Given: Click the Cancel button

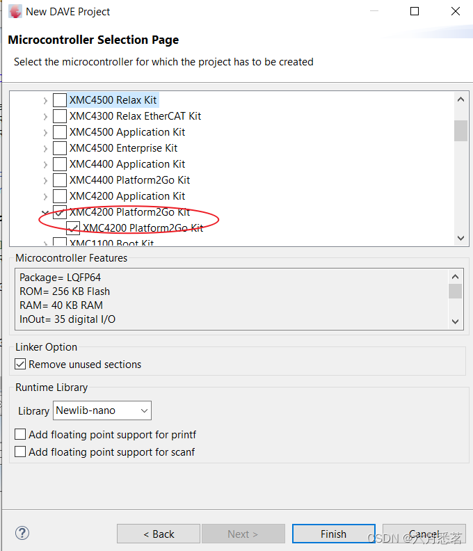Looking at the screenshot, I should [424, 534].
